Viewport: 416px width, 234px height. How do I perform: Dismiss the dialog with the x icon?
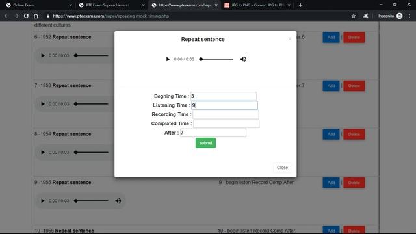[x=290, y=39]
